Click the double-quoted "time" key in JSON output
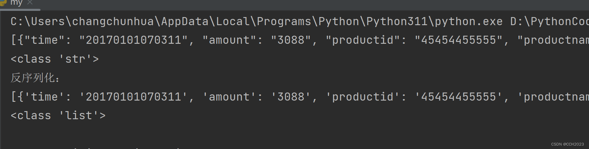589x149 pixels. tap(44, 40)
